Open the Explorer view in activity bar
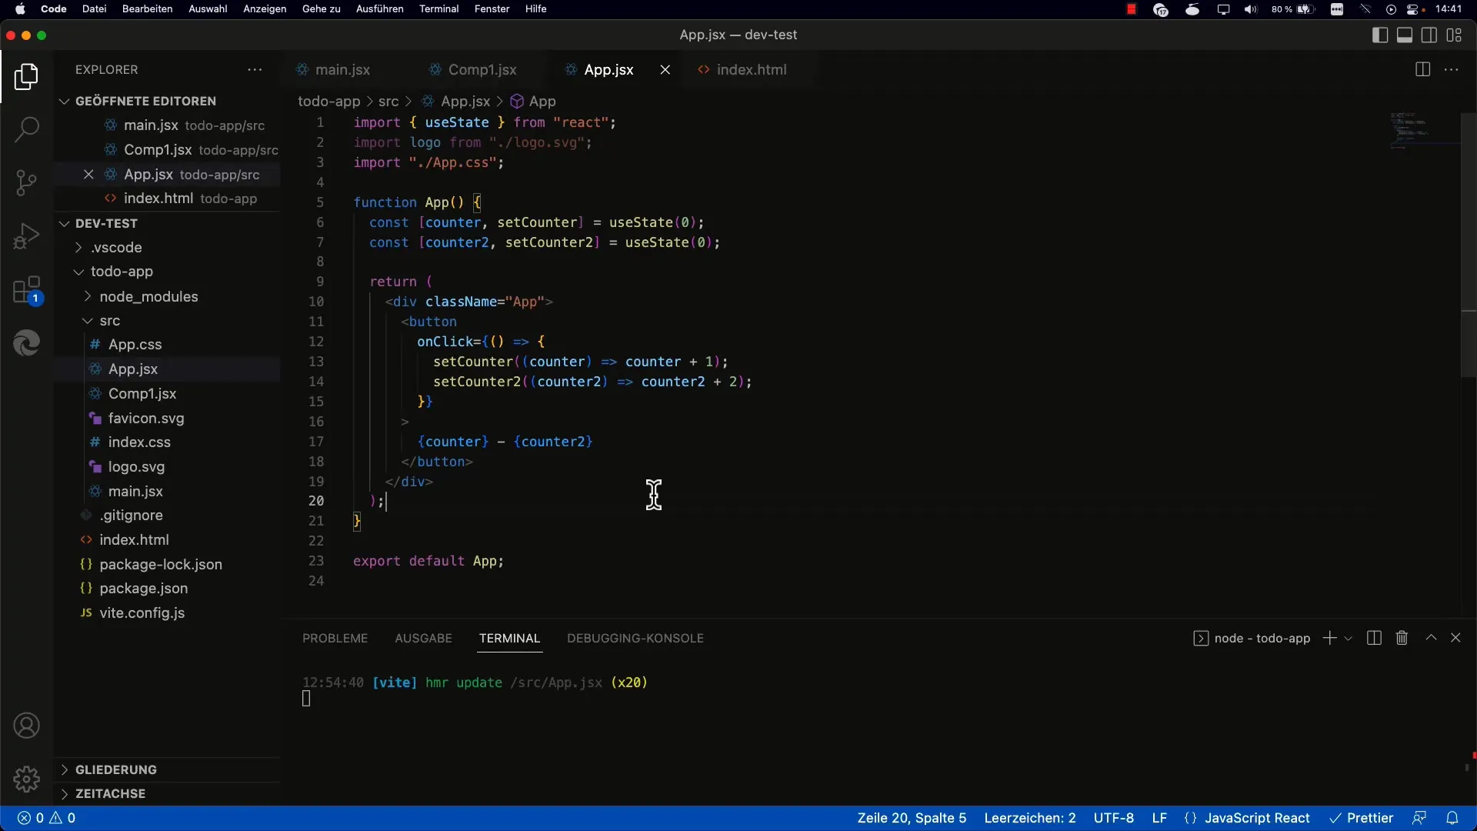Image resolution: width=1477 pixels, height=831 pixels. (x=26, y=76)
